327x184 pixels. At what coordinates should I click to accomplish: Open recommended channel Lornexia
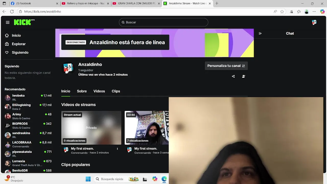click(x=28, y=163)
